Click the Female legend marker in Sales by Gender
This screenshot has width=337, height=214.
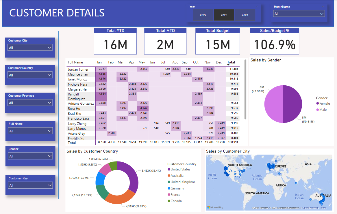click(x=317, y=103)
